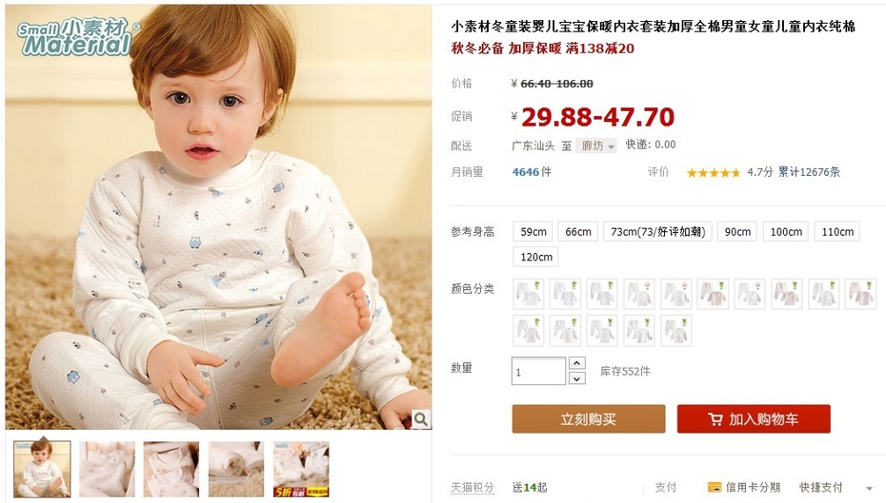The image size is (886, 503).
Task: Show the 5折 promo thumbnail image
Action: click(301, 469)
